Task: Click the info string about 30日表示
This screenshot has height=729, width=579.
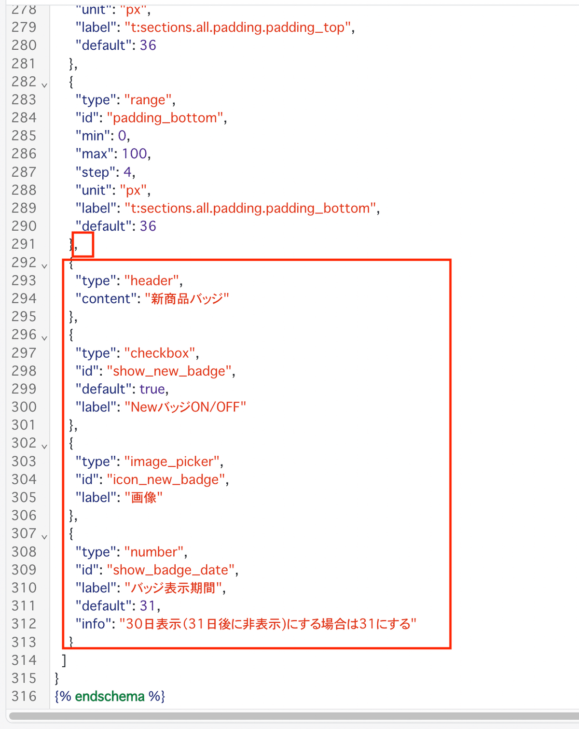Action: [x=268, y=624]
